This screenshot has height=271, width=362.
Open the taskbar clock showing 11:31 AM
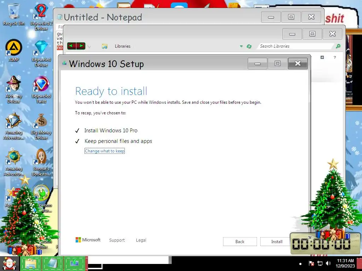[345, 263]
